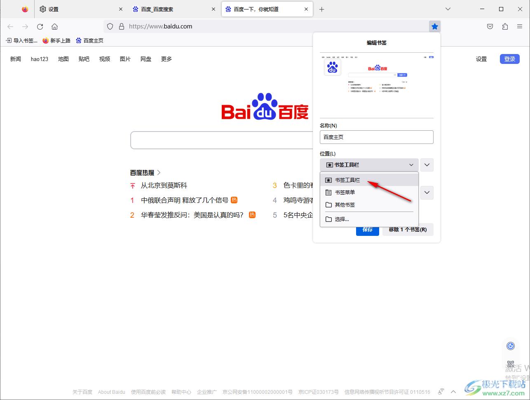
Task: Click the 导入书签 bookmark toolbar item
Action: pyautogui.click(x=21, y=40)
